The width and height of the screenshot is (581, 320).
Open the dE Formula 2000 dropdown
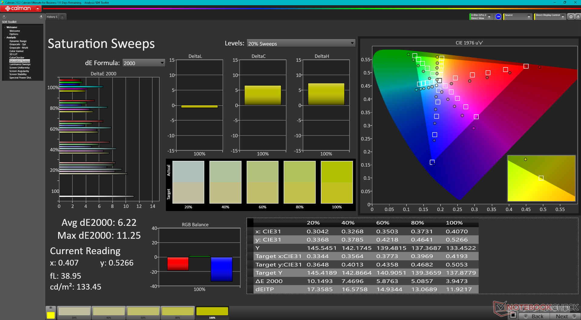pyautogui.click(x=144, y=63)
